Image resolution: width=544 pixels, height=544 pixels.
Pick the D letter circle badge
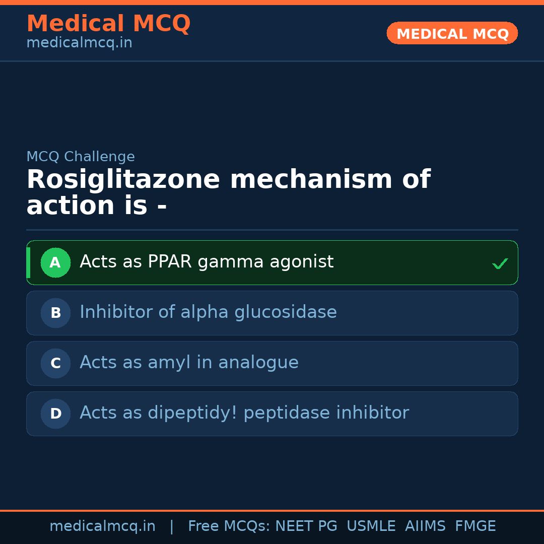[x=55, y=414]
